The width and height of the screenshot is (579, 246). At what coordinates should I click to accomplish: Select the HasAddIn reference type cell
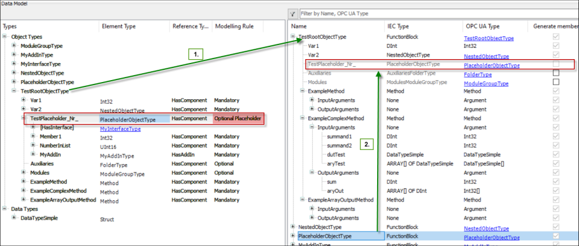coord(183,154)
